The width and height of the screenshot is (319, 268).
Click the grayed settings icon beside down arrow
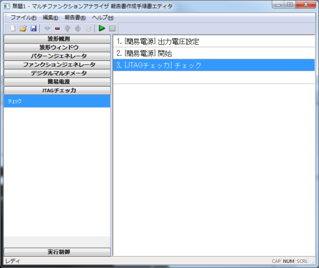(88, 29)
